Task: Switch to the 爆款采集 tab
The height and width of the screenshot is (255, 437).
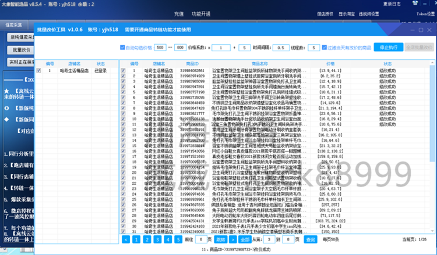Action: pyautogui.click(x=14, y=26)
